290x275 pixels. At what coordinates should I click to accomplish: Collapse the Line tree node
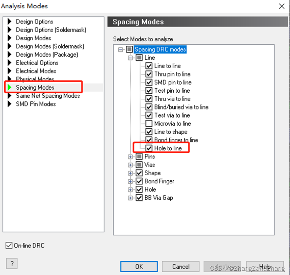[130, 58]
